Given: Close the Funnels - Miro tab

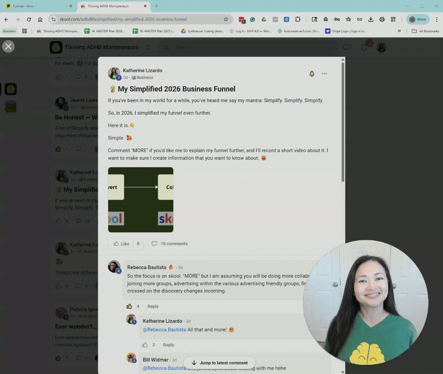Looking at the screenshot, I should pyautogui.click(x=71, y=6).
